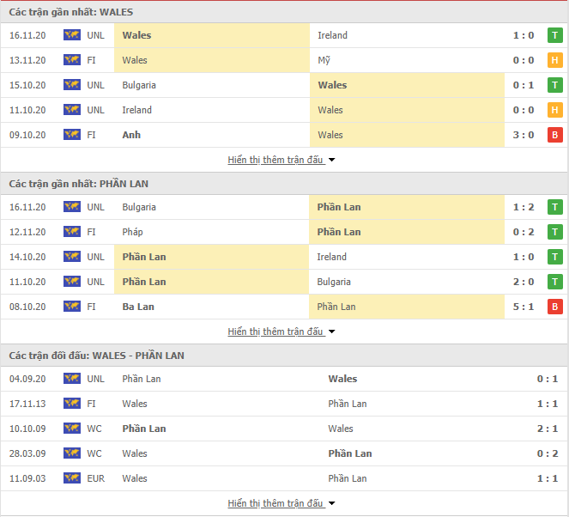Screen dimensions: 569x517
Task: Click the world flag icon for Wales–Ireland 16.11.20
Action: click(72, 35)
